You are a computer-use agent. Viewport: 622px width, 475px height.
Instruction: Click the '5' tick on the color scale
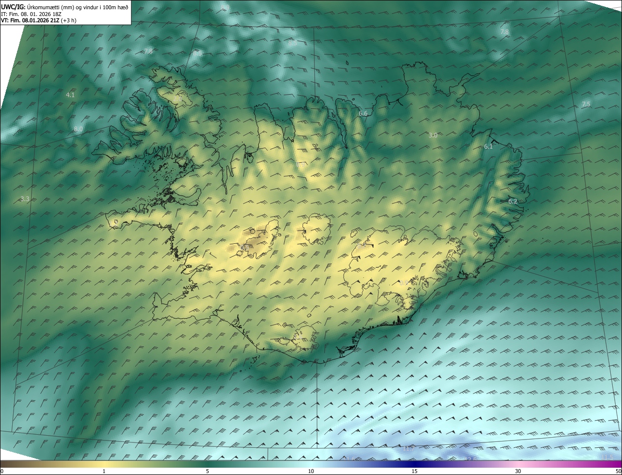(x=207, y=471)
